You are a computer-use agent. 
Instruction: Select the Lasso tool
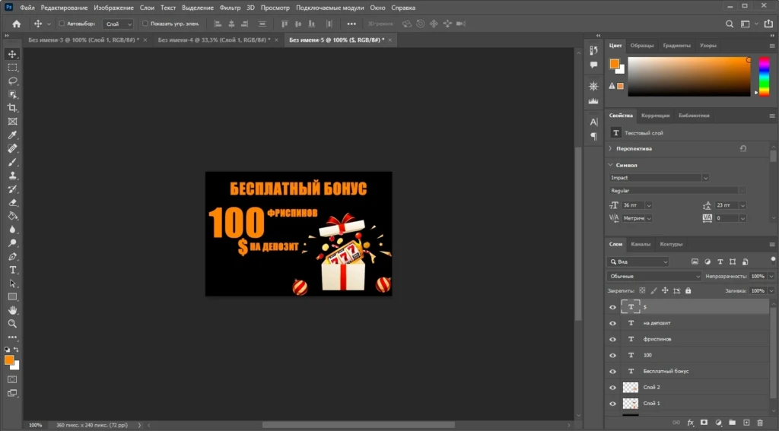tap(12, 81)
